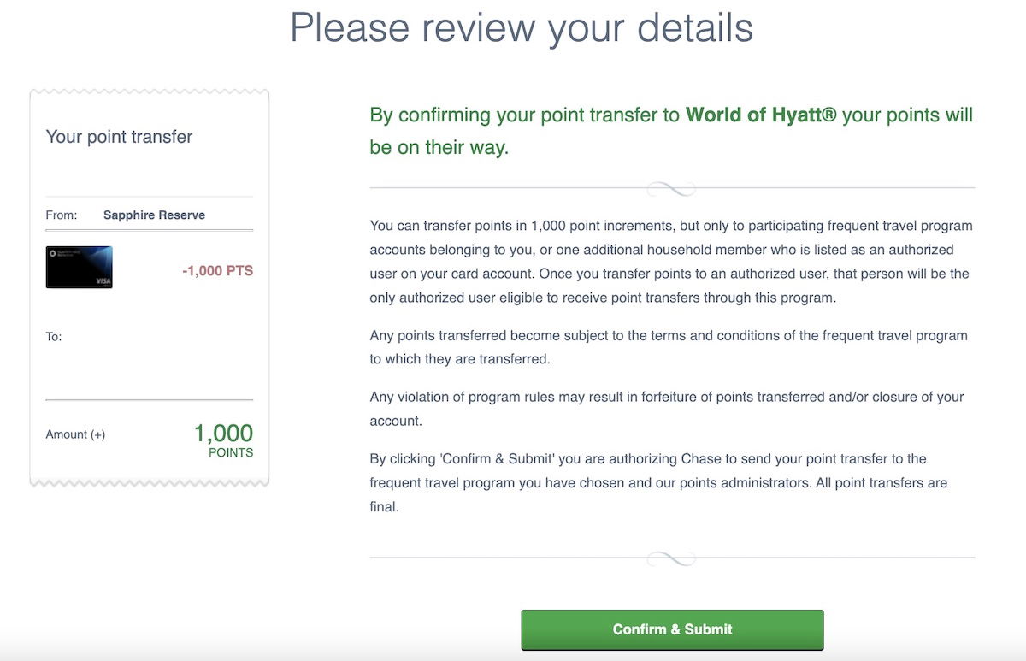Click the forfeiture of points warning text

(x=667, y=409)
